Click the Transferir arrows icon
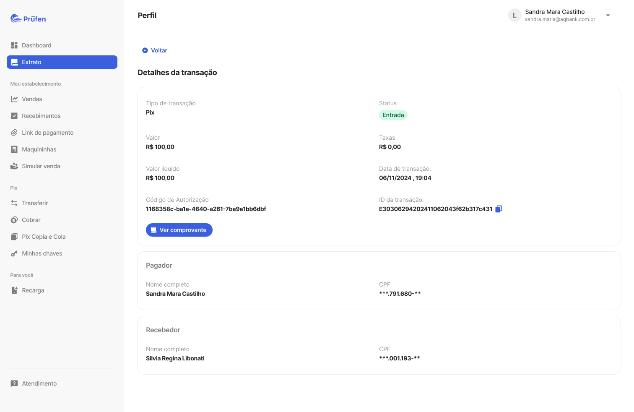The width and height of the screenshot is (634, 412). [x=14, y=203]
